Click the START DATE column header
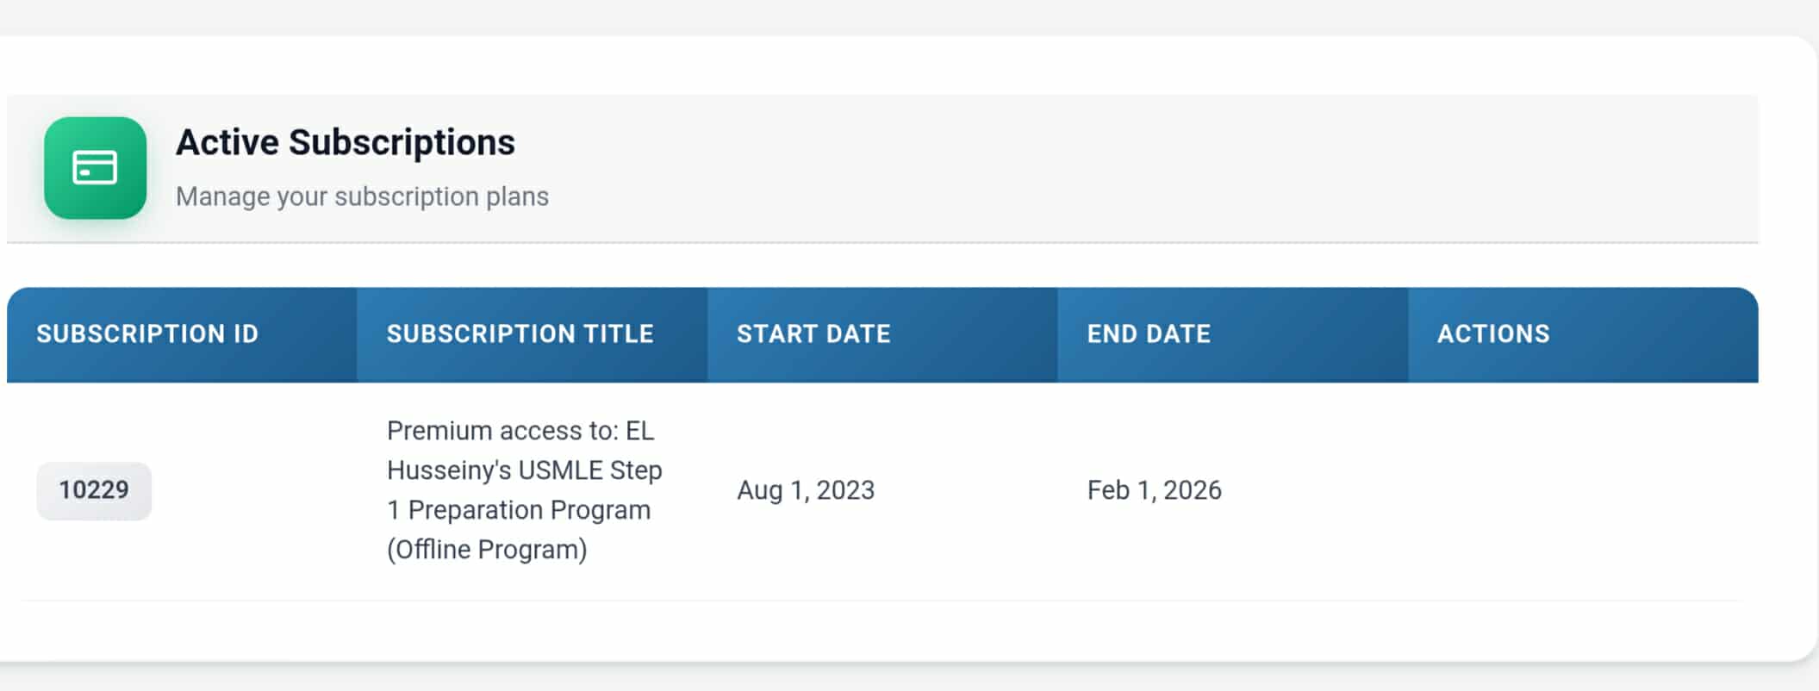 tap(813, 334)
